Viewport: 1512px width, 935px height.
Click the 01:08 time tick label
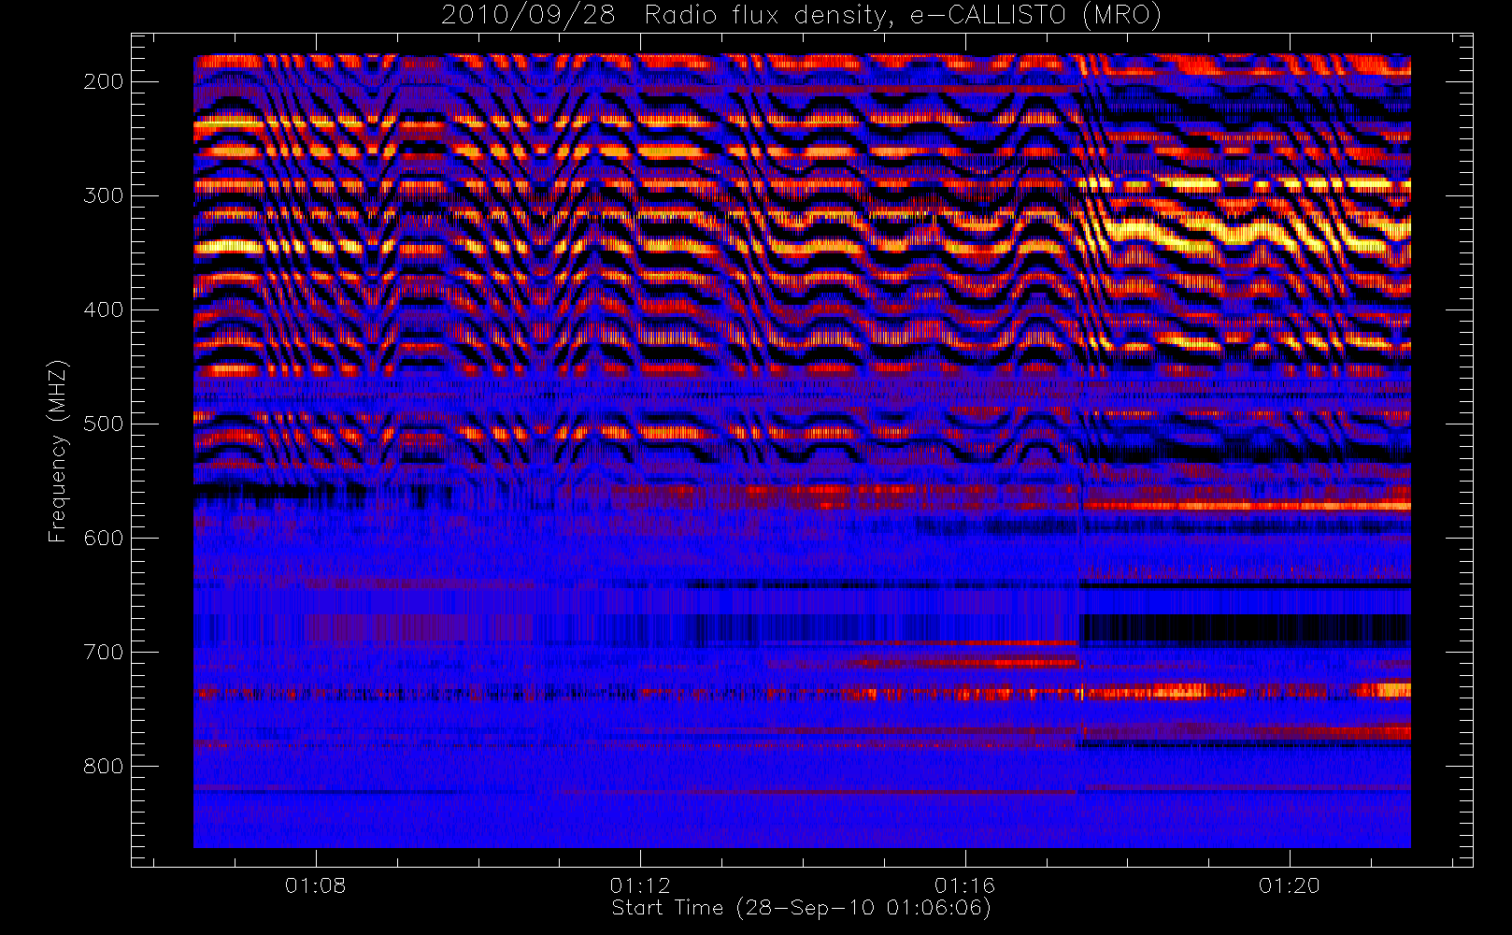316,885
